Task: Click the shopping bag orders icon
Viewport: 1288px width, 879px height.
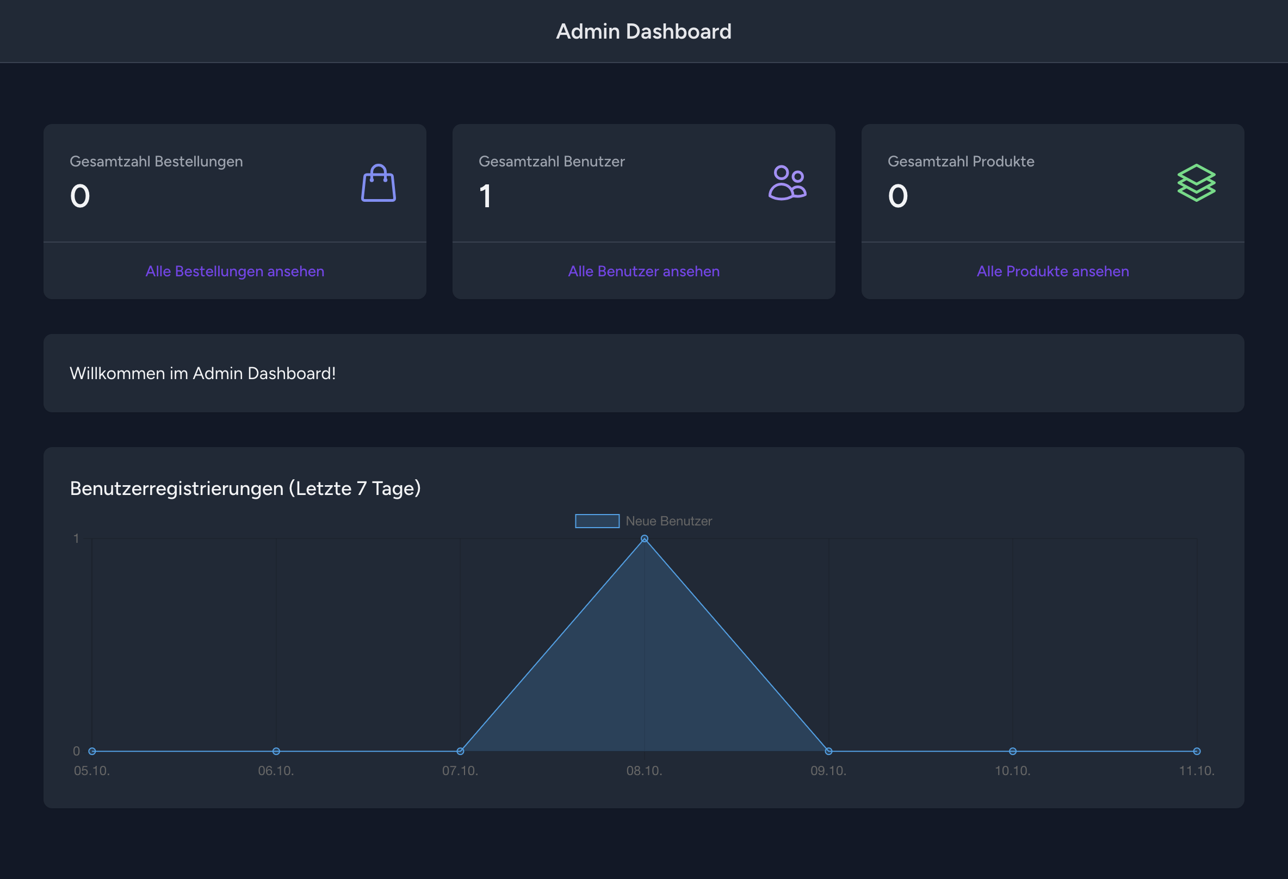Action: (379, 183)
